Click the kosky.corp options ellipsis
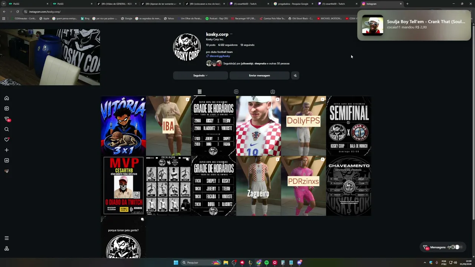The image size is (475, 267). (x=231, y=34)
